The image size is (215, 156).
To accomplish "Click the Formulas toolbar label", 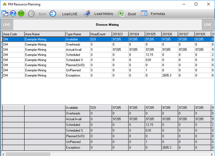I will pos(158,14).
